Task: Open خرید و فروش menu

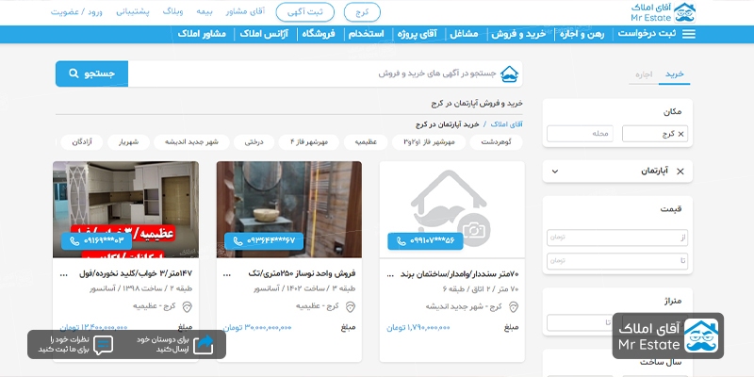Action: (518, 34)
